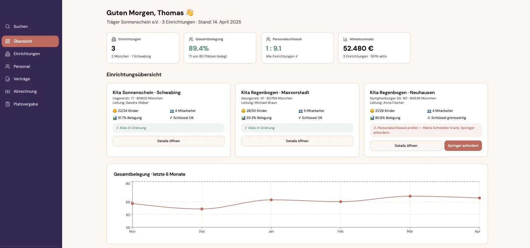Click Alles in Ordnung status in Schwabing card

tap(169, 128)
